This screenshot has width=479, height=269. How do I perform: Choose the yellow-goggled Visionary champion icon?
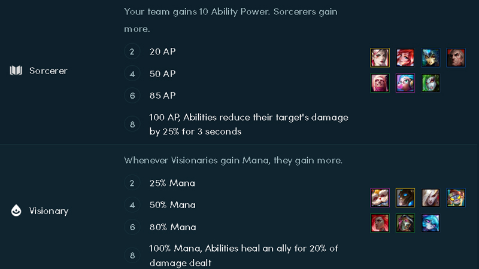(x=456, y=198)
